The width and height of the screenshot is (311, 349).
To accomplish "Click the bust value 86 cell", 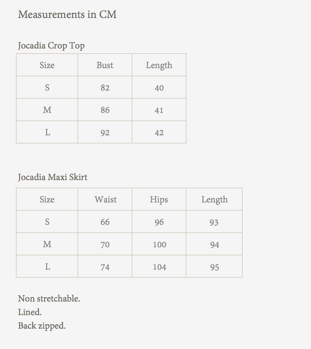I will (x=105, y=110).
